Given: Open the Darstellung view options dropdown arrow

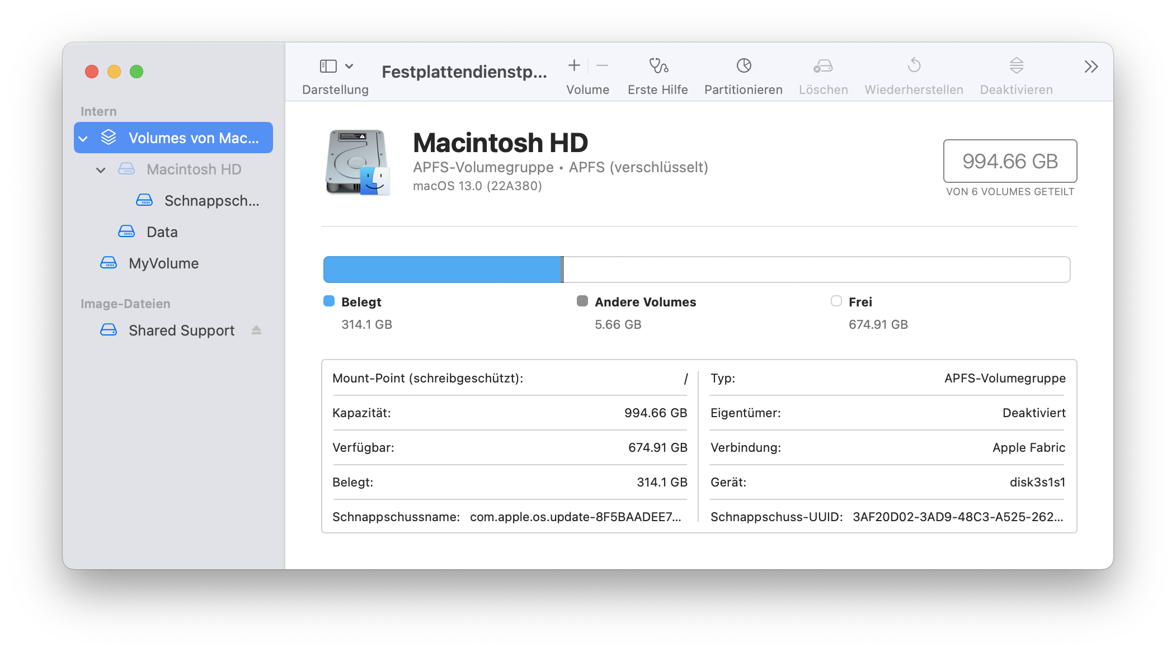Looking at the screenshot, I should (349, 66).
